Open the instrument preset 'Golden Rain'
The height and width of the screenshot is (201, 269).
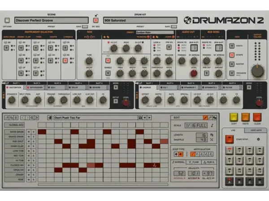point(155,32)
